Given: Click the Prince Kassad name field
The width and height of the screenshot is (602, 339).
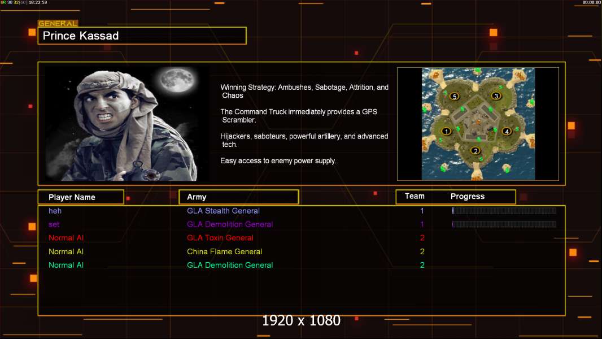Looking at the screenshot, I should pyautogui.click(x=142, y=36).
